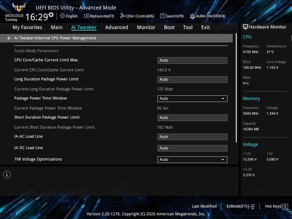
Task: Select the Exit tab
Action: [206, 27]
